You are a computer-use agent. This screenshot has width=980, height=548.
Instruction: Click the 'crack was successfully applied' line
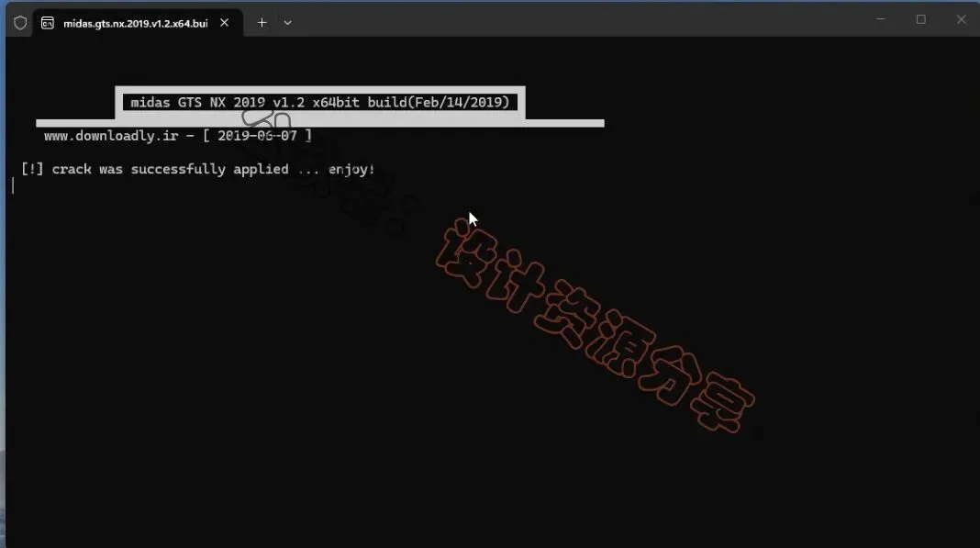(x=198, y=170)
